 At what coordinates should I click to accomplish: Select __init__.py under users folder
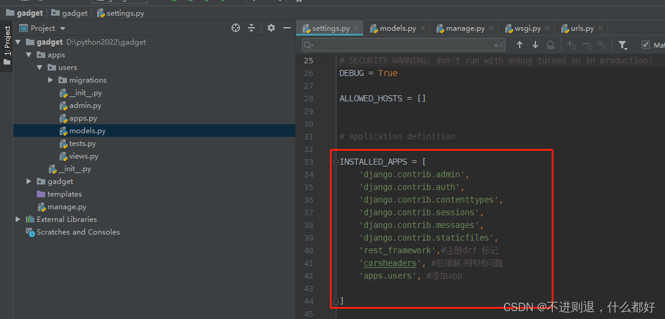[85, 93]
